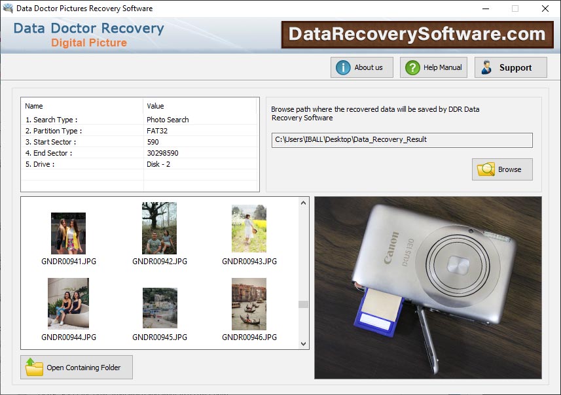Viewport: 561px width, 395px height.
Task: Open the containing folder of recovered files
Action: (76, 367)
